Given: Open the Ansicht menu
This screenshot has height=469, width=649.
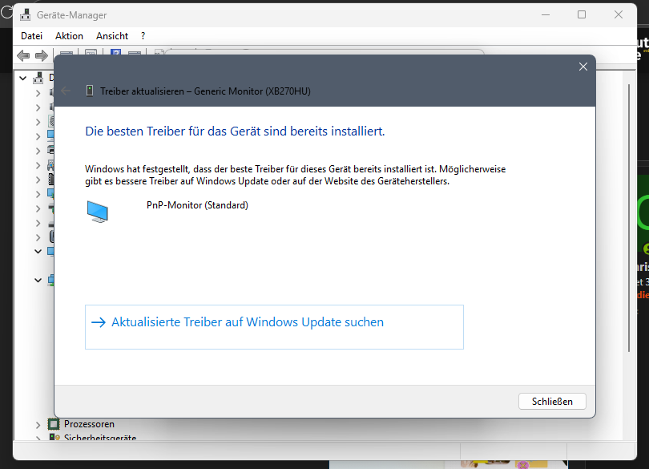Looking at the screenshot, I should pyautogui.click(x=112, y=36).
